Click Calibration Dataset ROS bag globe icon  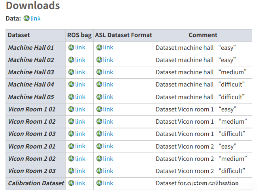71,183
